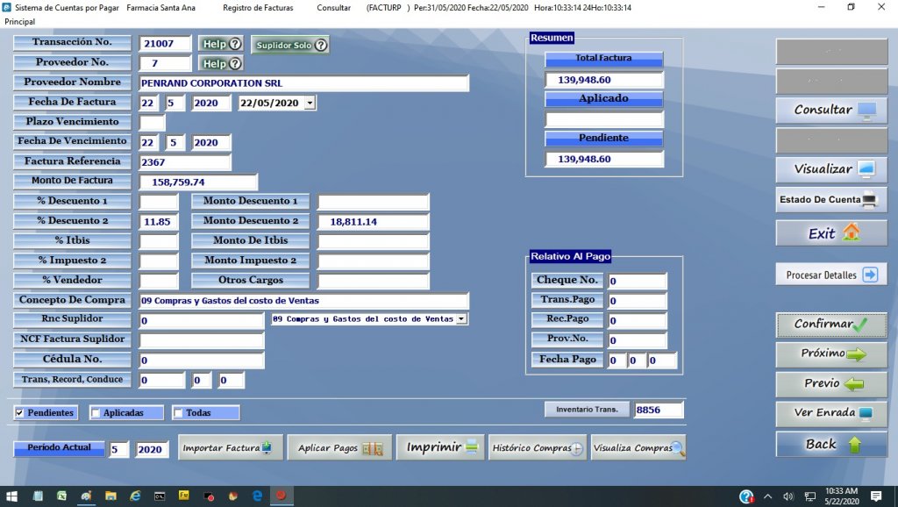Screen dimensions: 898x507
Task: Click Help icon next to Transacción No.
Action: [220, 44]
